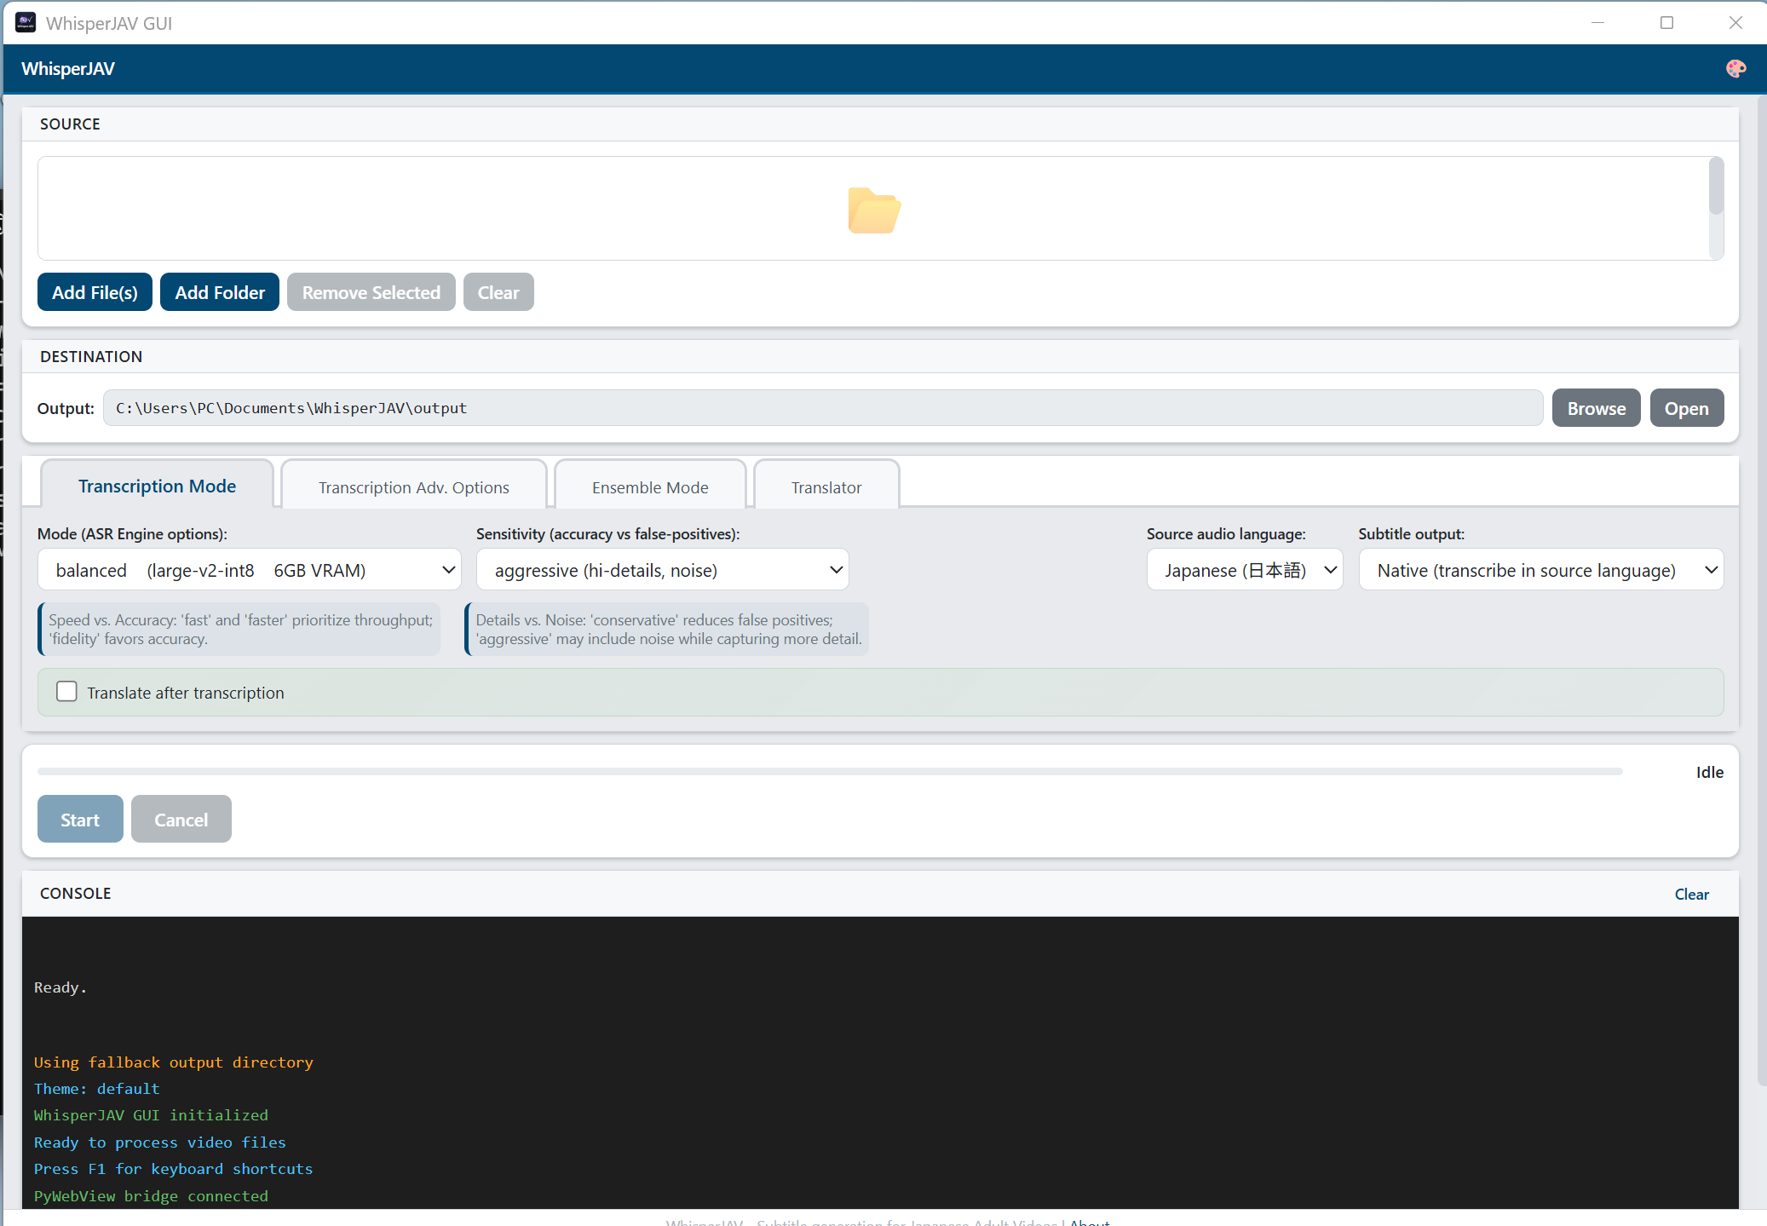Open the Ensemble Mode tab
This screenshot has width=1767, height=1226.
point(650,487)
